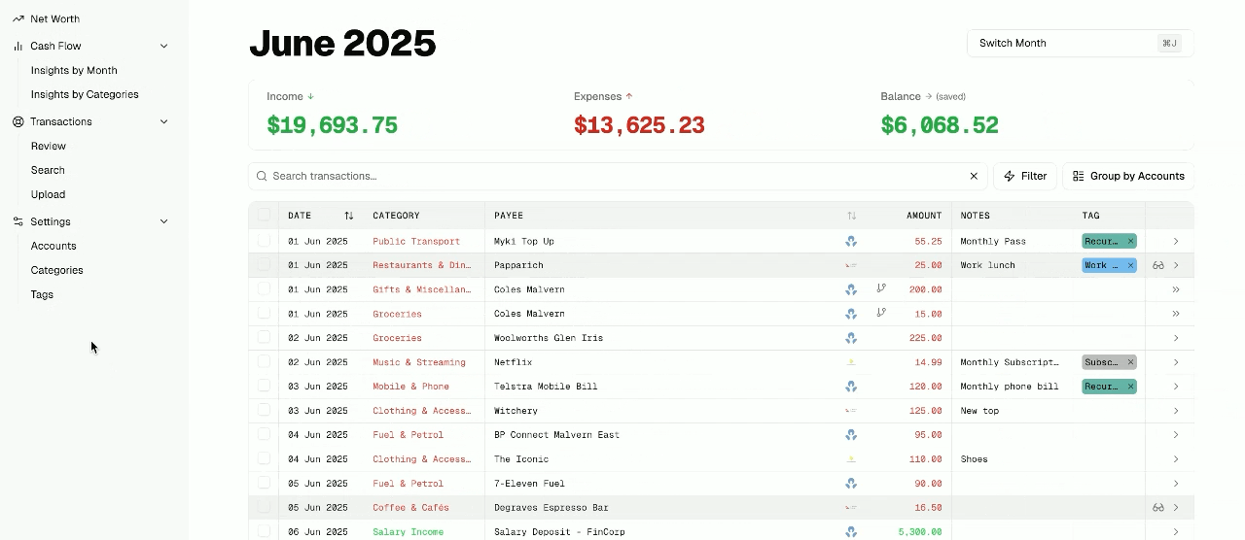Click the Transactions icon in the sidebar

click(x=18, y=121)
